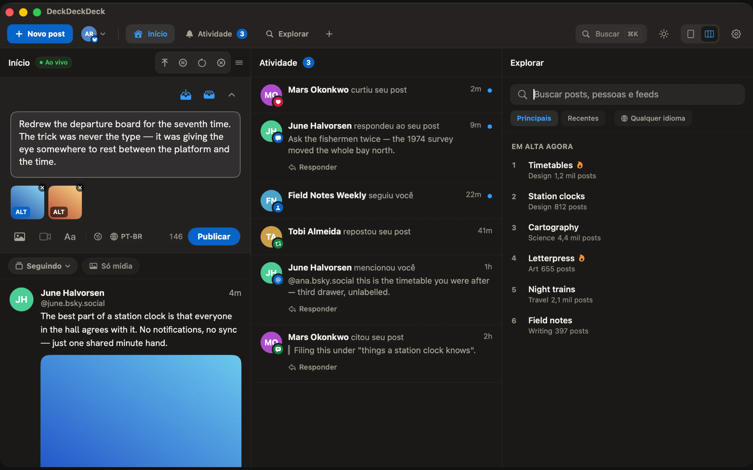Open Tobi Almeida repost notification
753x470 pixels.
click(x=376, y=237)
